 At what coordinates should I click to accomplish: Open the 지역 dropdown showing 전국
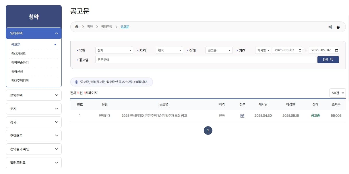tap(169, 50)
